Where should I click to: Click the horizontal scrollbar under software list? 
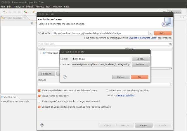tap(105, 69)
